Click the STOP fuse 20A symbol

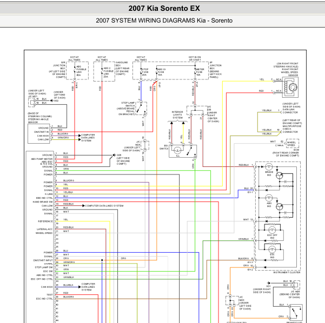tap(141, 71)
